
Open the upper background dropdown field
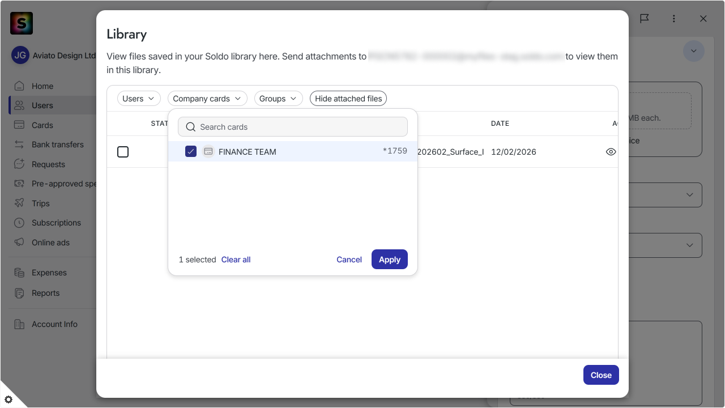coord(666,195)
